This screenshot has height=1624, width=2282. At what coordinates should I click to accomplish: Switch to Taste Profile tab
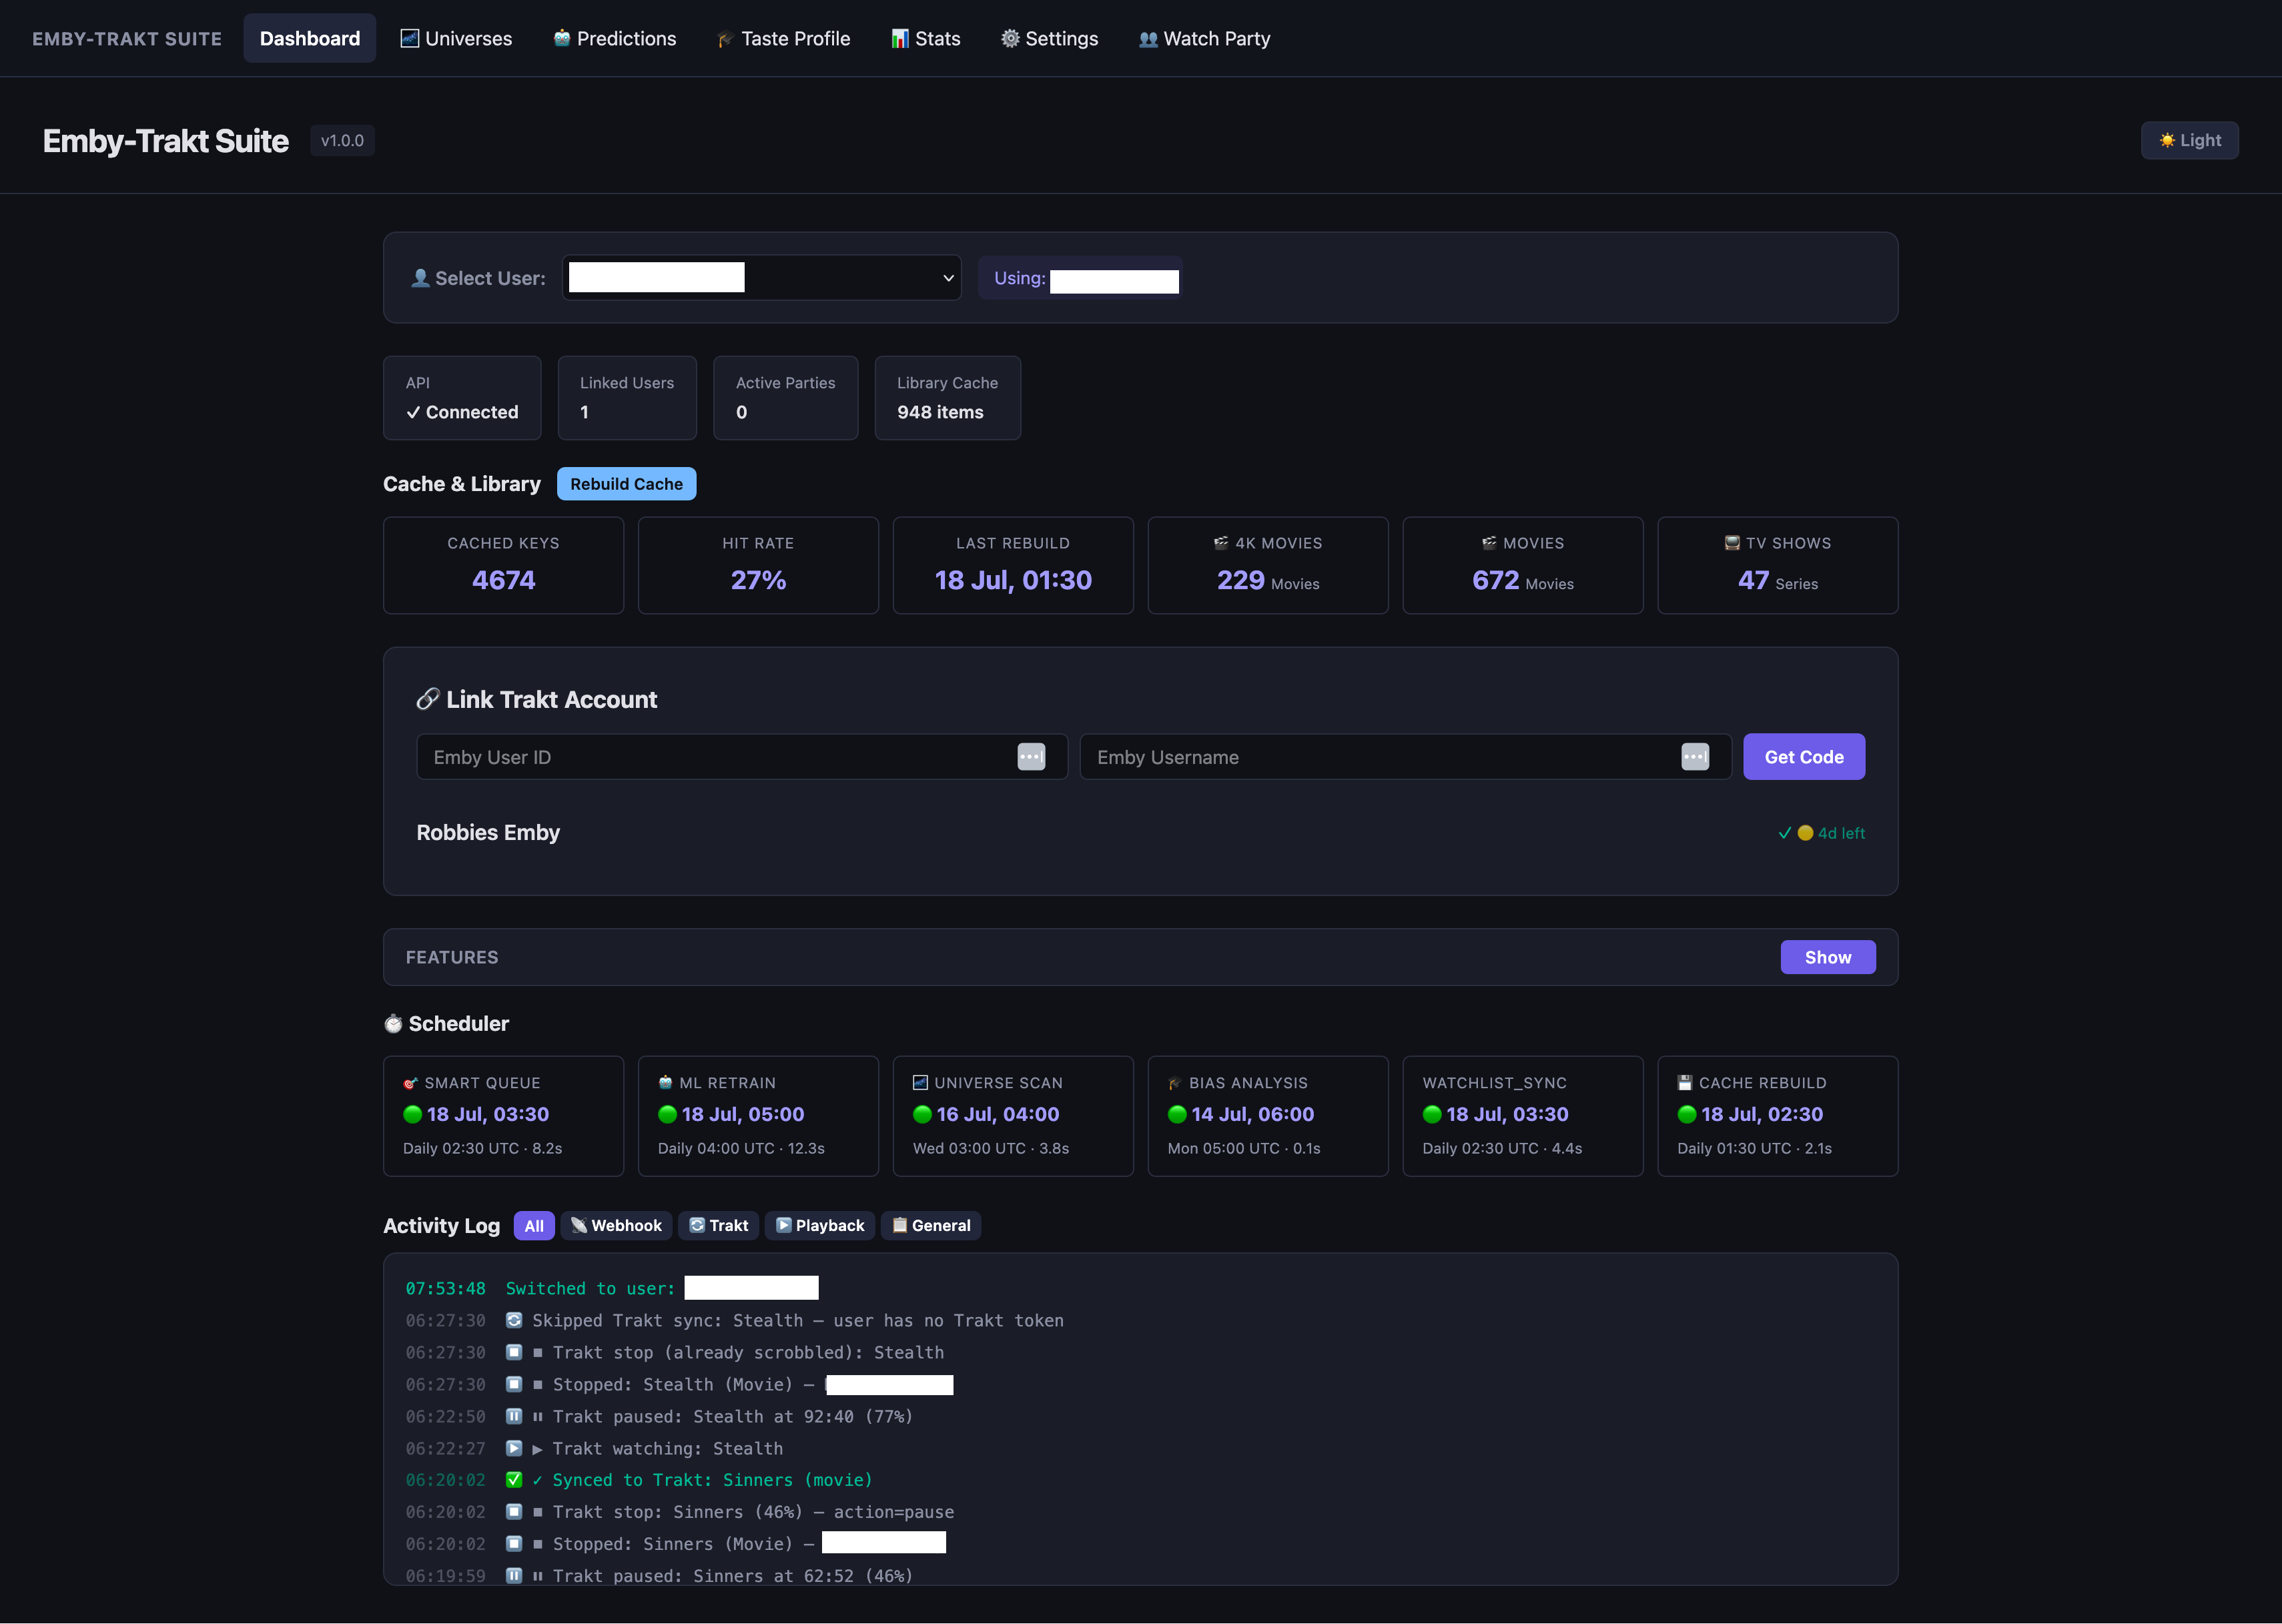[x=783, y=38]
